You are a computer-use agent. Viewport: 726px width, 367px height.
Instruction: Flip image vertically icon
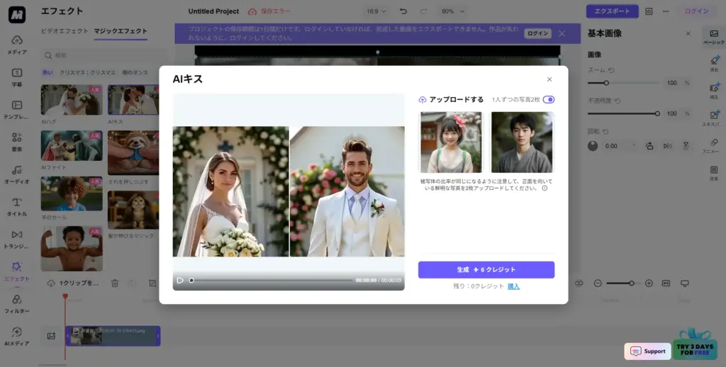pyautogui.click(x=686, y=146)
